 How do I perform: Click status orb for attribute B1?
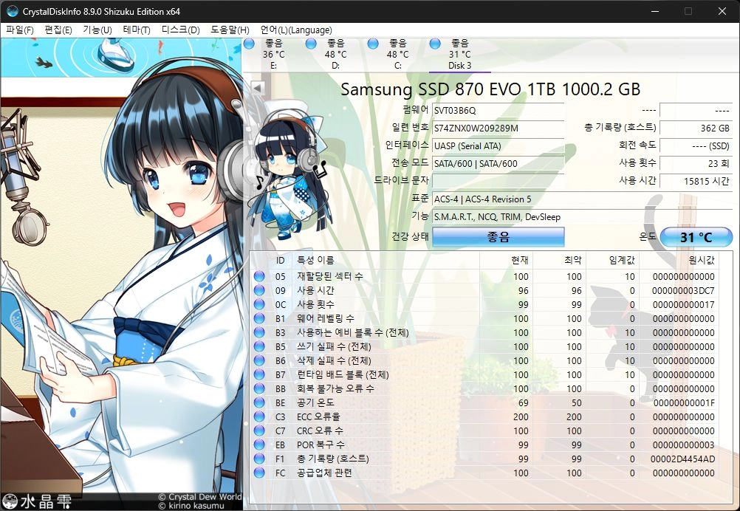click(259, 318)
